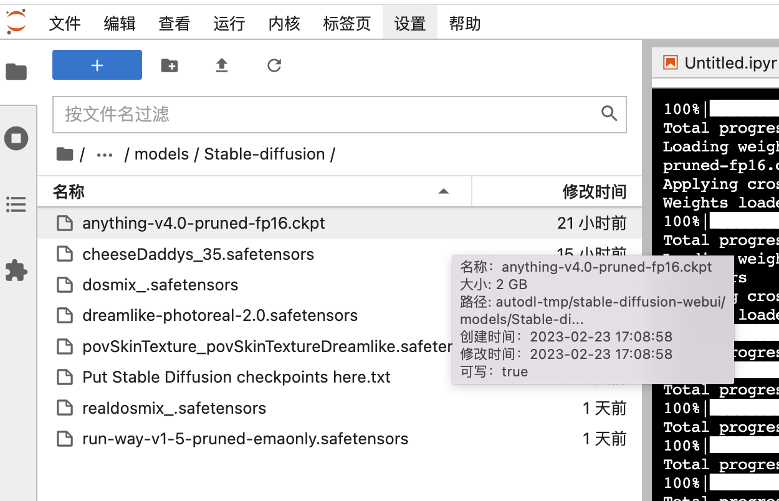The height and width of the screenshot is (501, 779).
Task: Click the Weights loaded output line in notebook
Action: click(721, 203)
